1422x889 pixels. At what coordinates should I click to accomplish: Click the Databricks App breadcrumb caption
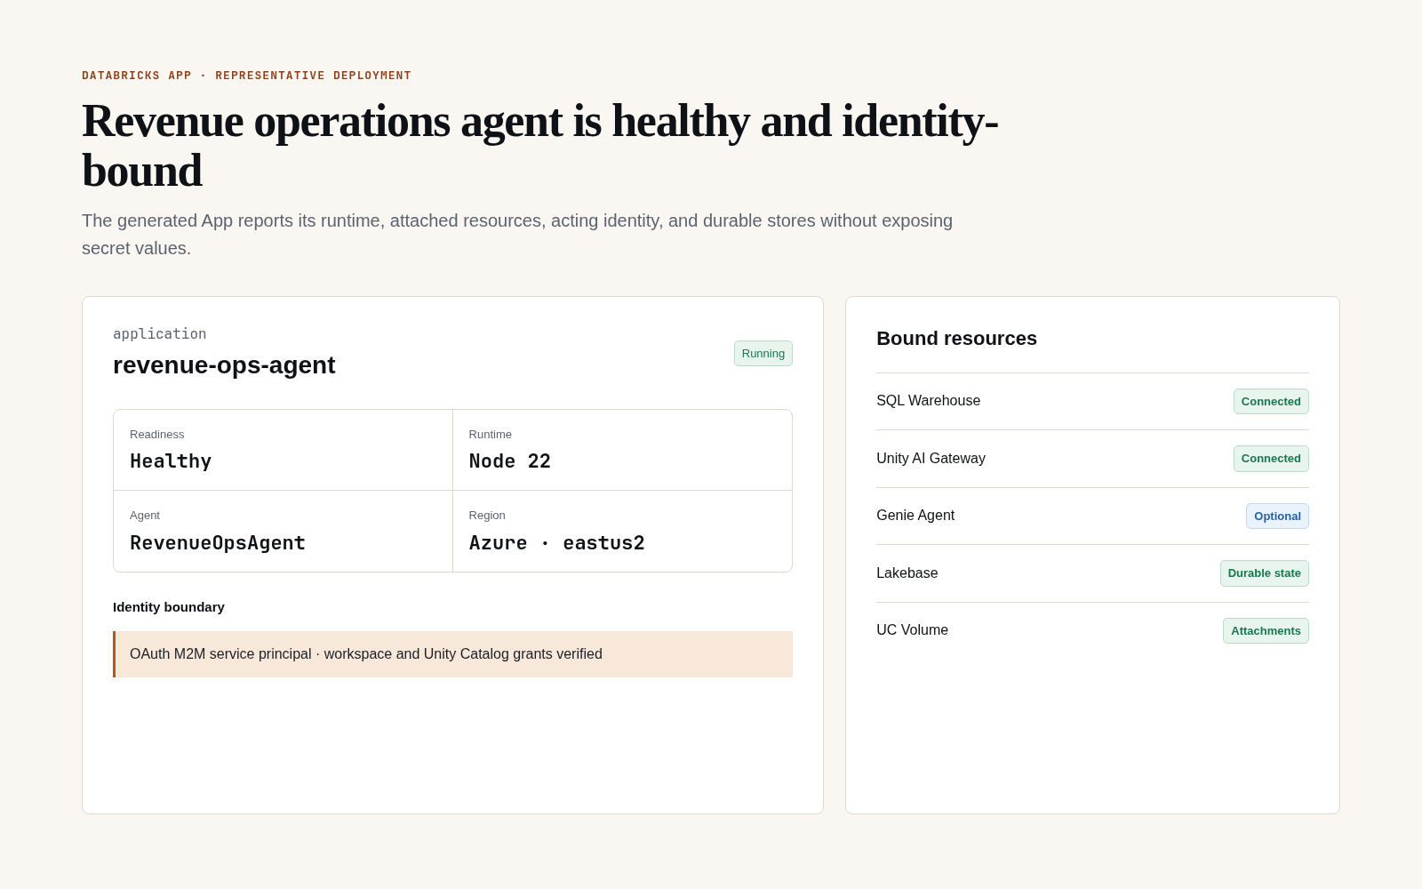(246, 76)
